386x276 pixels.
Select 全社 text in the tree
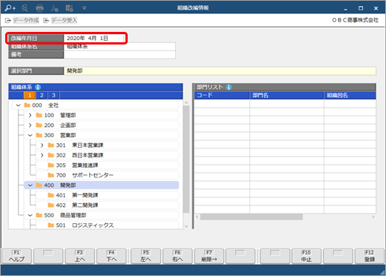click(x=53, y=105)
